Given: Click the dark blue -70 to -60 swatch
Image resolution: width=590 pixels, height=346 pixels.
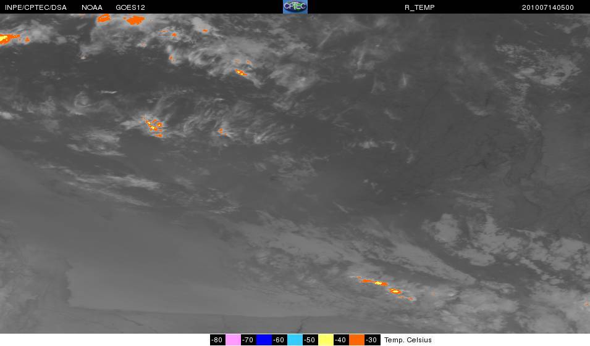Looking at the screenshot, I should click(x=264, y=340).
